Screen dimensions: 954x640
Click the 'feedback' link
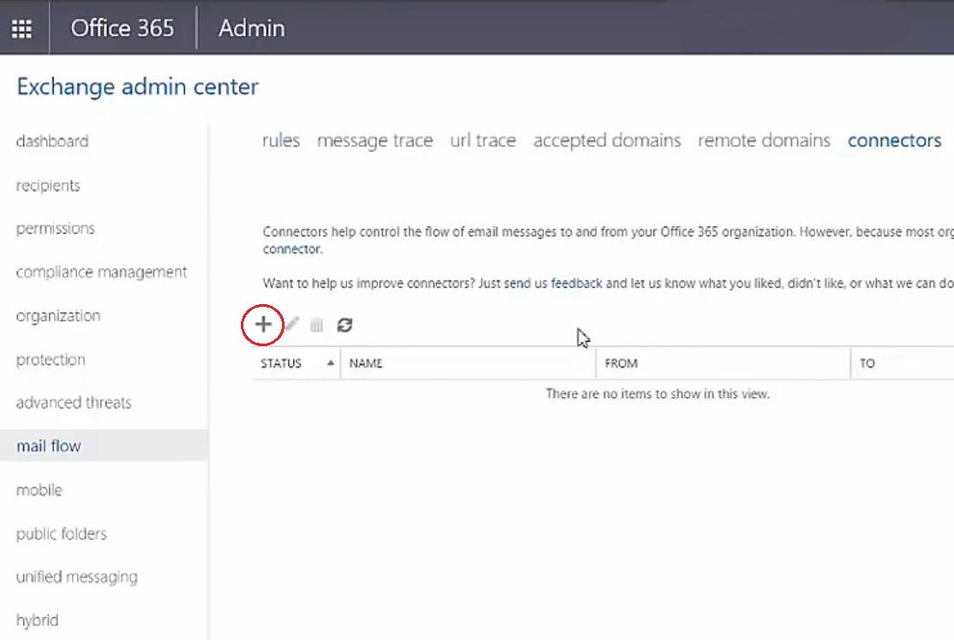coord(576,283)
